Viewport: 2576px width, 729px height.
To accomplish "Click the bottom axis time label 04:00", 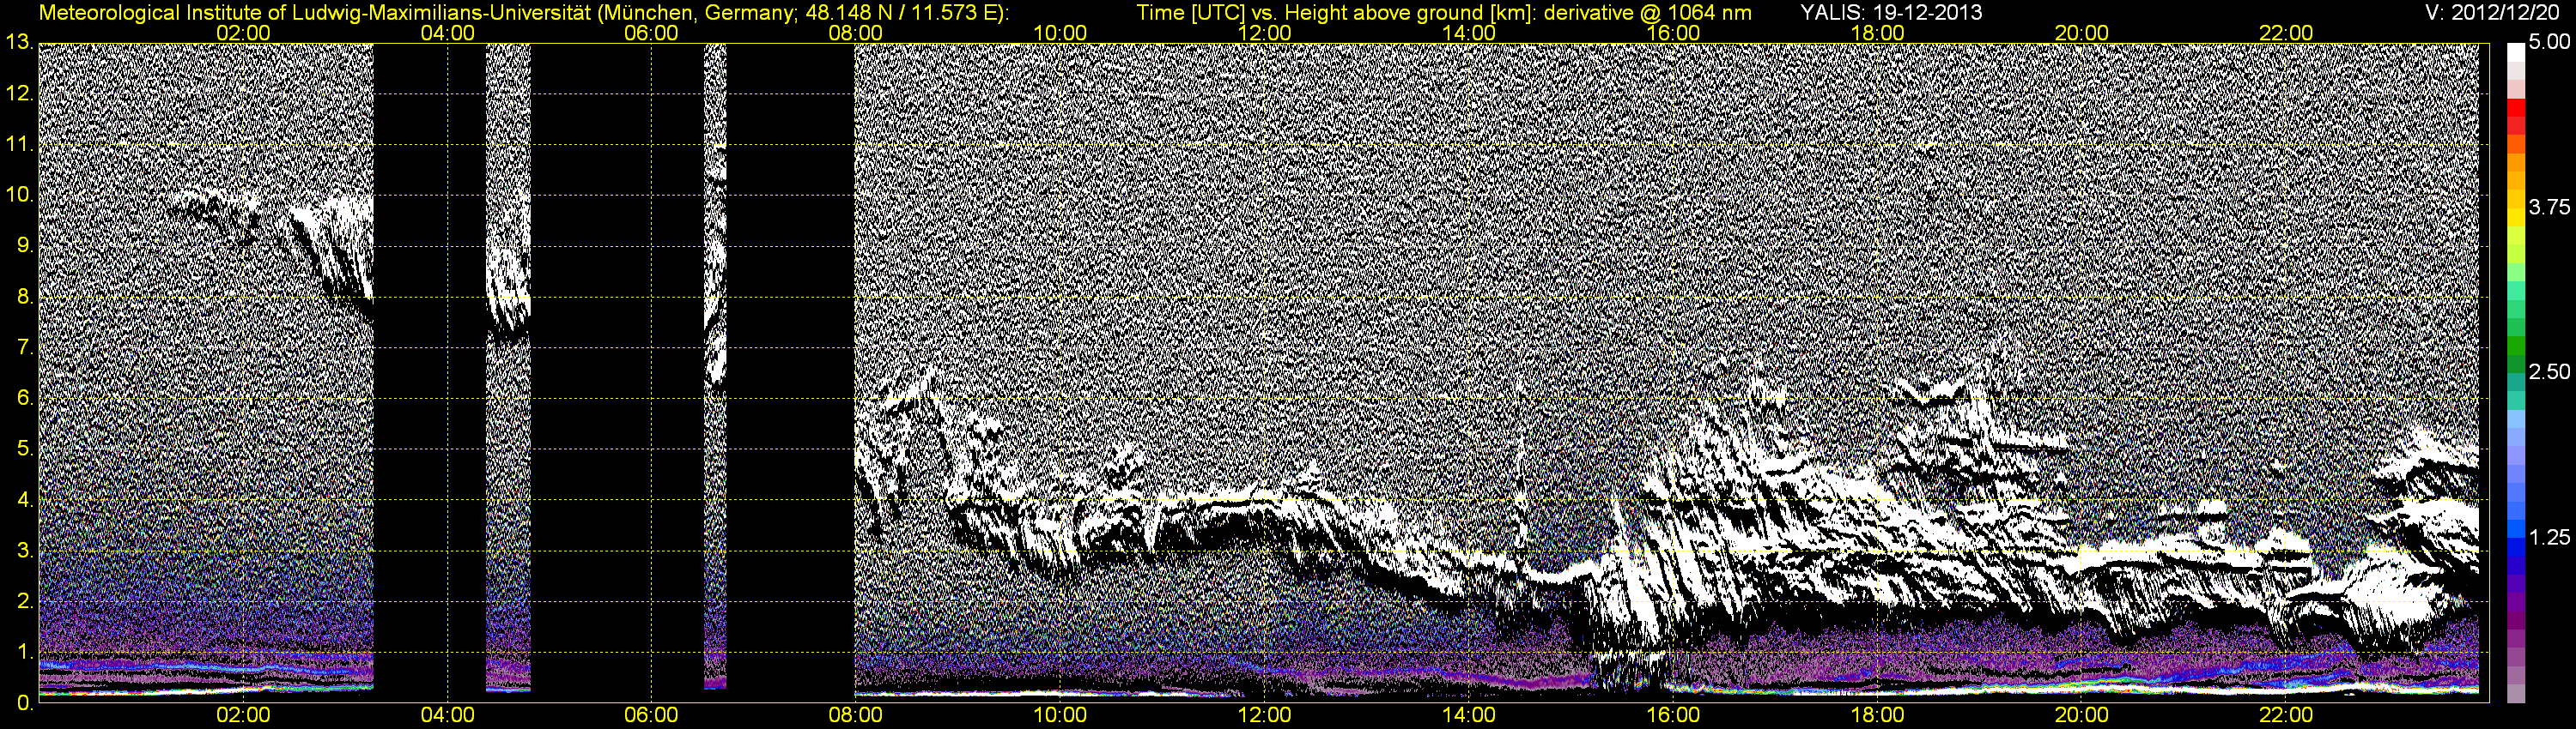I will tap(447, 715).
